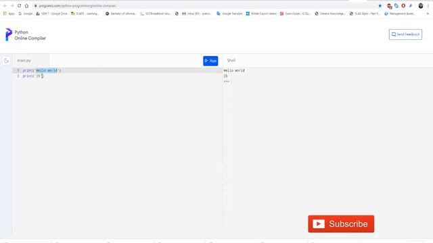Click the Programiz P logo
Screen dimensions: 433x243
(9, 34)
